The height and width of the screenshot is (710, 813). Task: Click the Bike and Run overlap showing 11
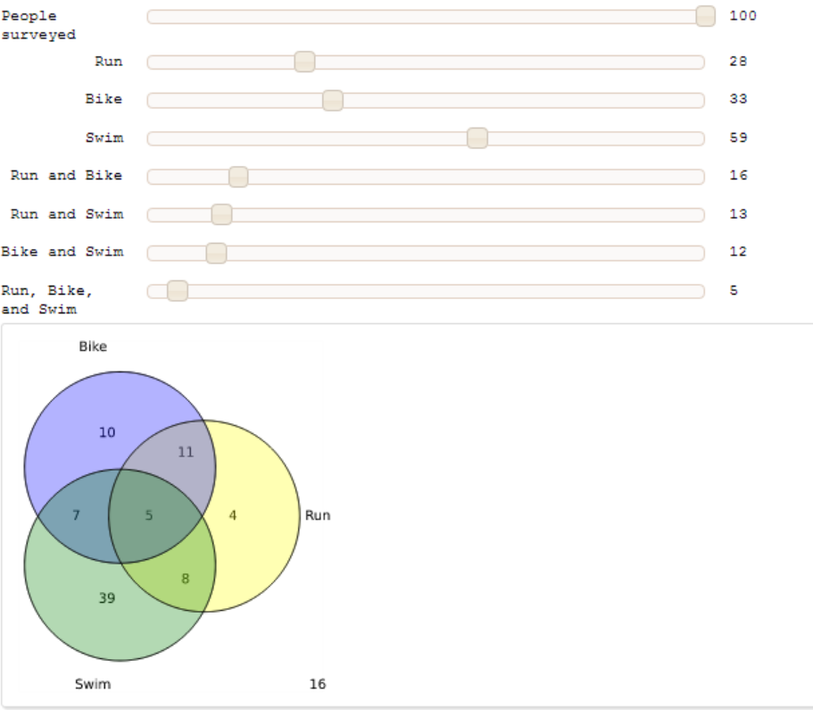pyautogui.click(x=186, y=453)
